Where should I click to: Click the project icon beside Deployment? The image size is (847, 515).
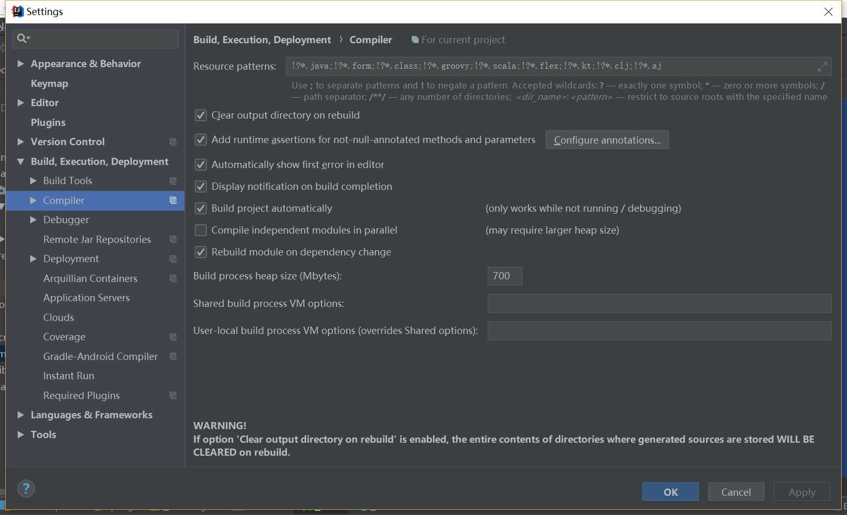click(x=173, y=259)
